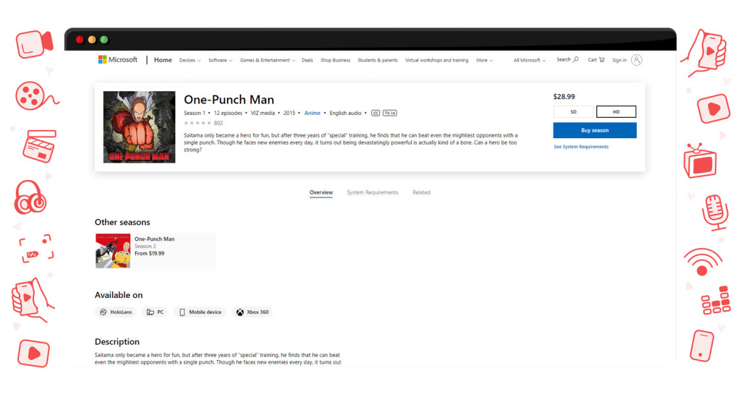Screen dimensions: 741x394
Task: Click the Sign in link
Action: pos(619,60)
